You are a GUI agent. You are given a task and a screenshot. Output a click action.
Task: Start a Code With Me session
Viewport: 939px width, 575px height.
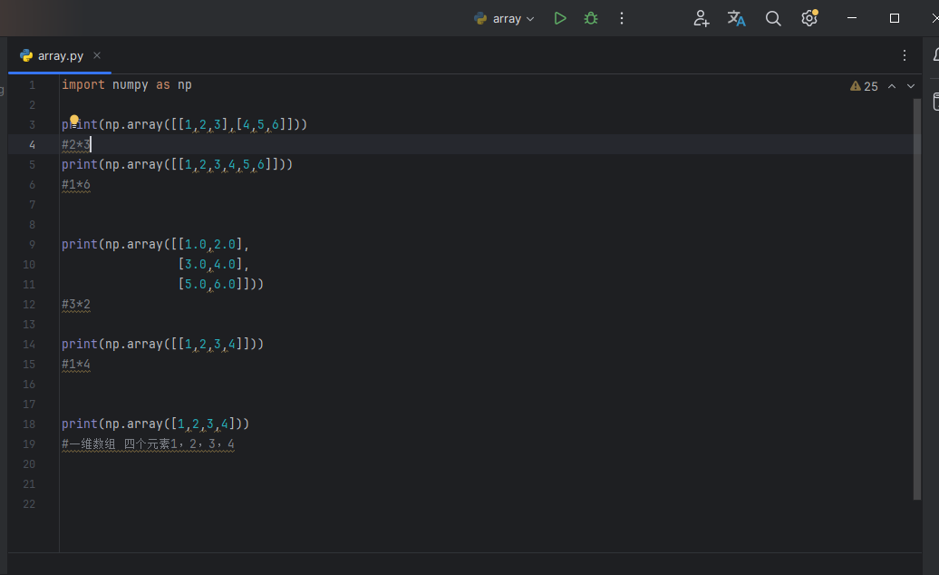(x=701, y=18)
